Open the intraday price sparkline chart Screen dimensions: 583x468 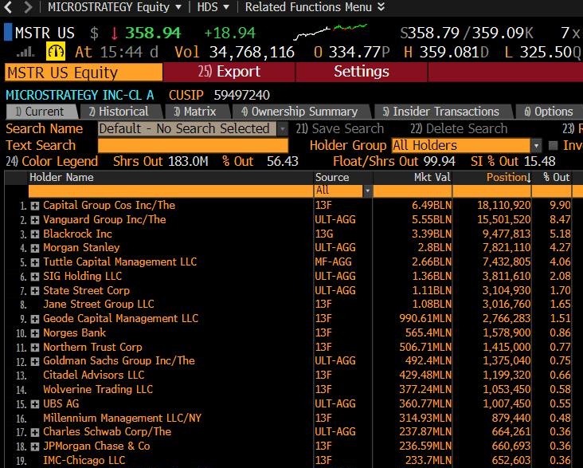click(x=331, y=31)
